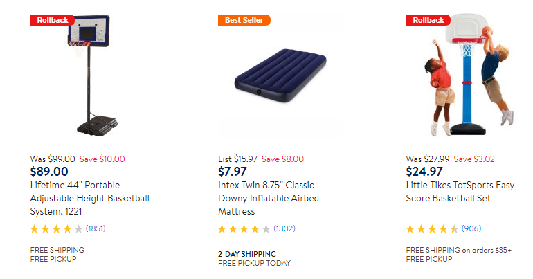Click star rating for Lifetime basketball system

[x=56, y=228]
